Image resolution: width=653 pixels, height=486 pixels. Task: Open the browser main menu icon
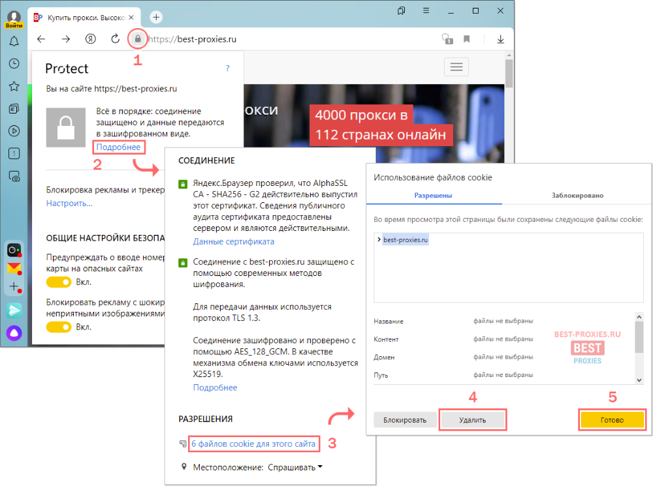click(426, 11)
